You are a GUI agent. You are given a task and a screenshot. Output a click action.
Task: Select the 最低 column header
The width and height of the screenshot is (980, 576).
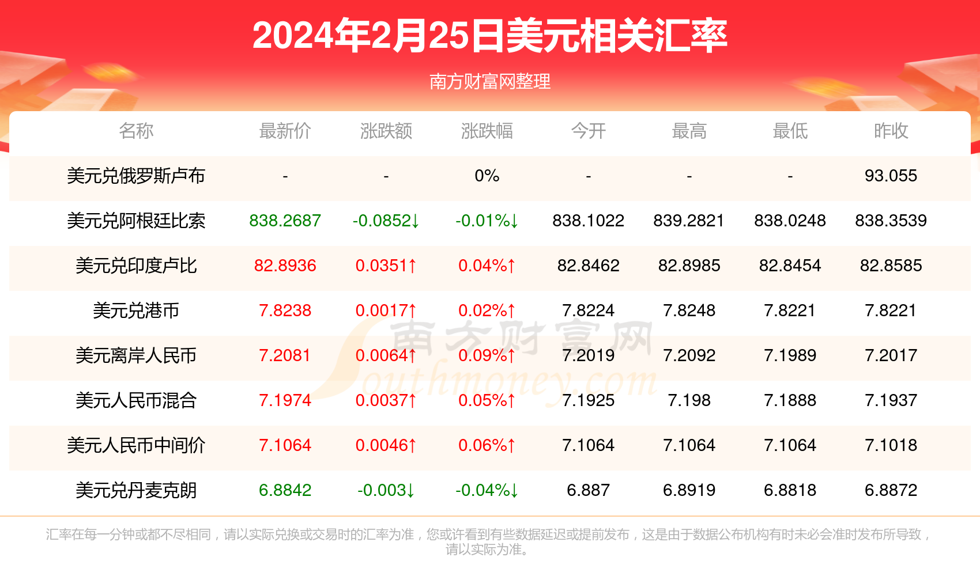point(790,131)
